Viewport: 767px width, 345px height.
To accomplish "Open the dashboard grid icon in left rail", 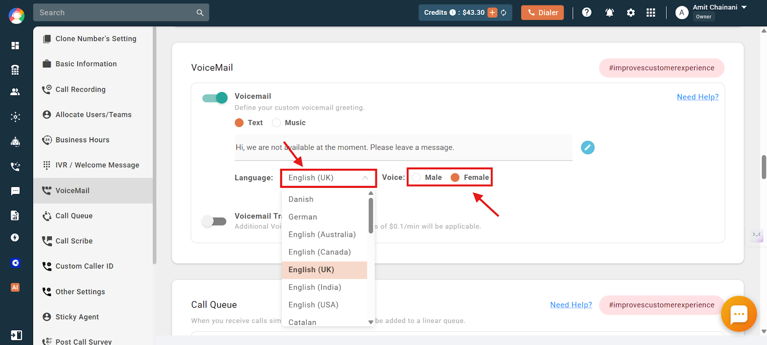I will (x=15, y=46).
